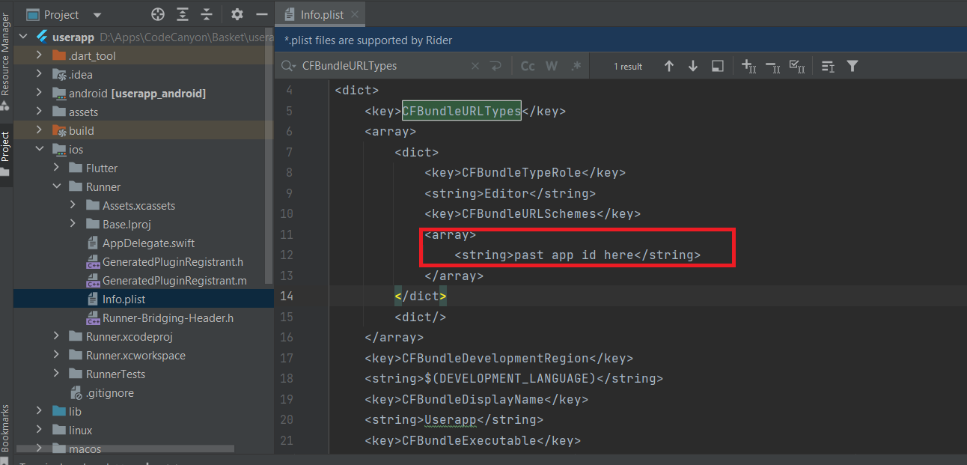Expand all nodes in the Project panel
Image resolution: width=967 pixels, height=465 pixels.
pos(183,14)
